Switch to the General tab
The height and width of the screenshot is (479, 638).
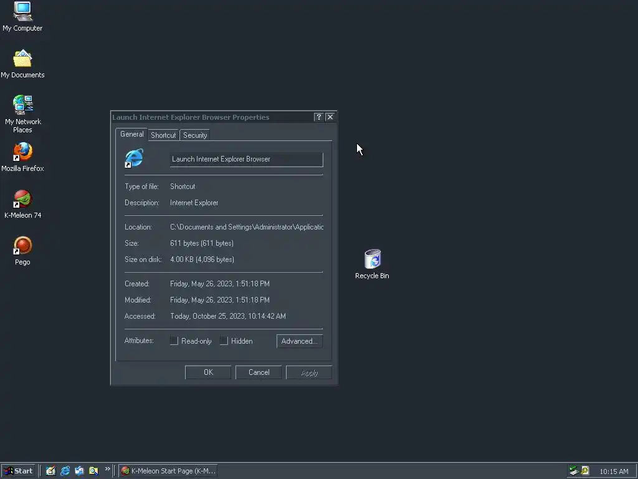(x=131, y=135)
